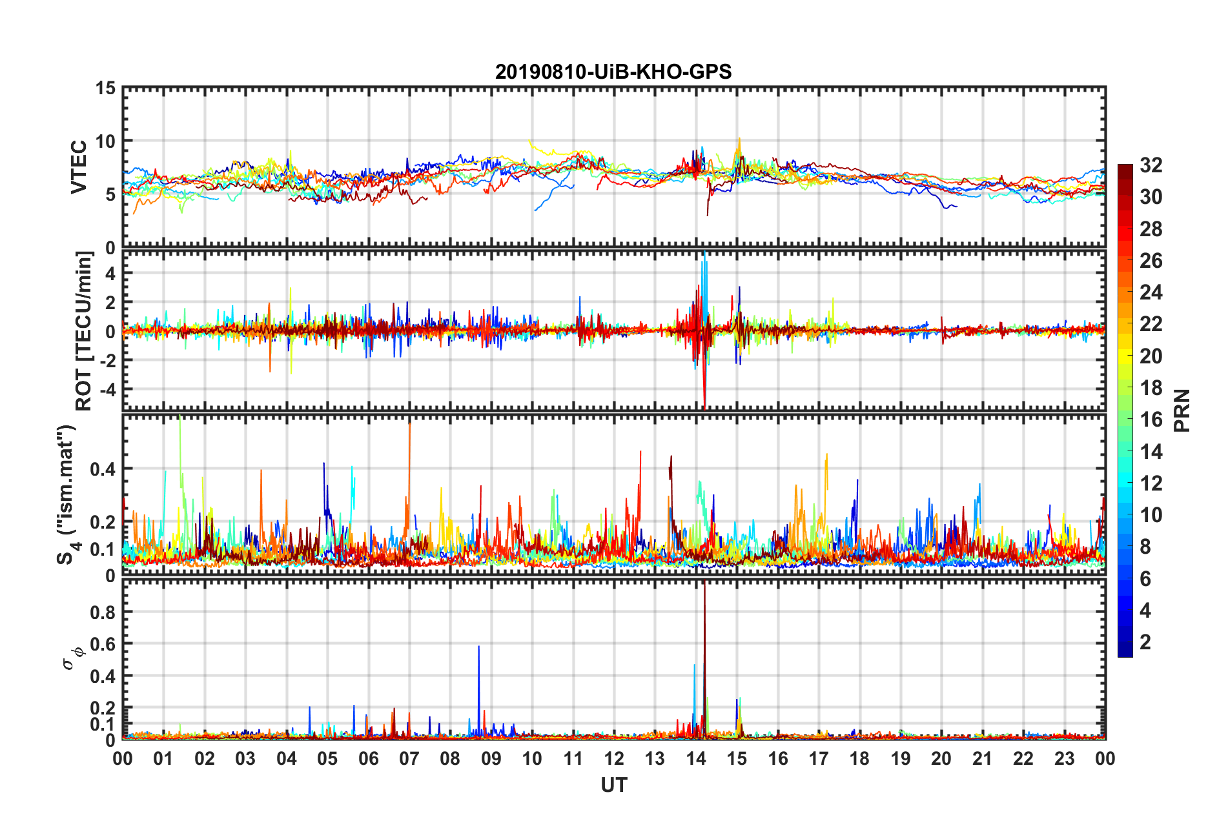Click the x-axis tick label 14
This screenshot has width=1228, height=821.
click(696, 758)
